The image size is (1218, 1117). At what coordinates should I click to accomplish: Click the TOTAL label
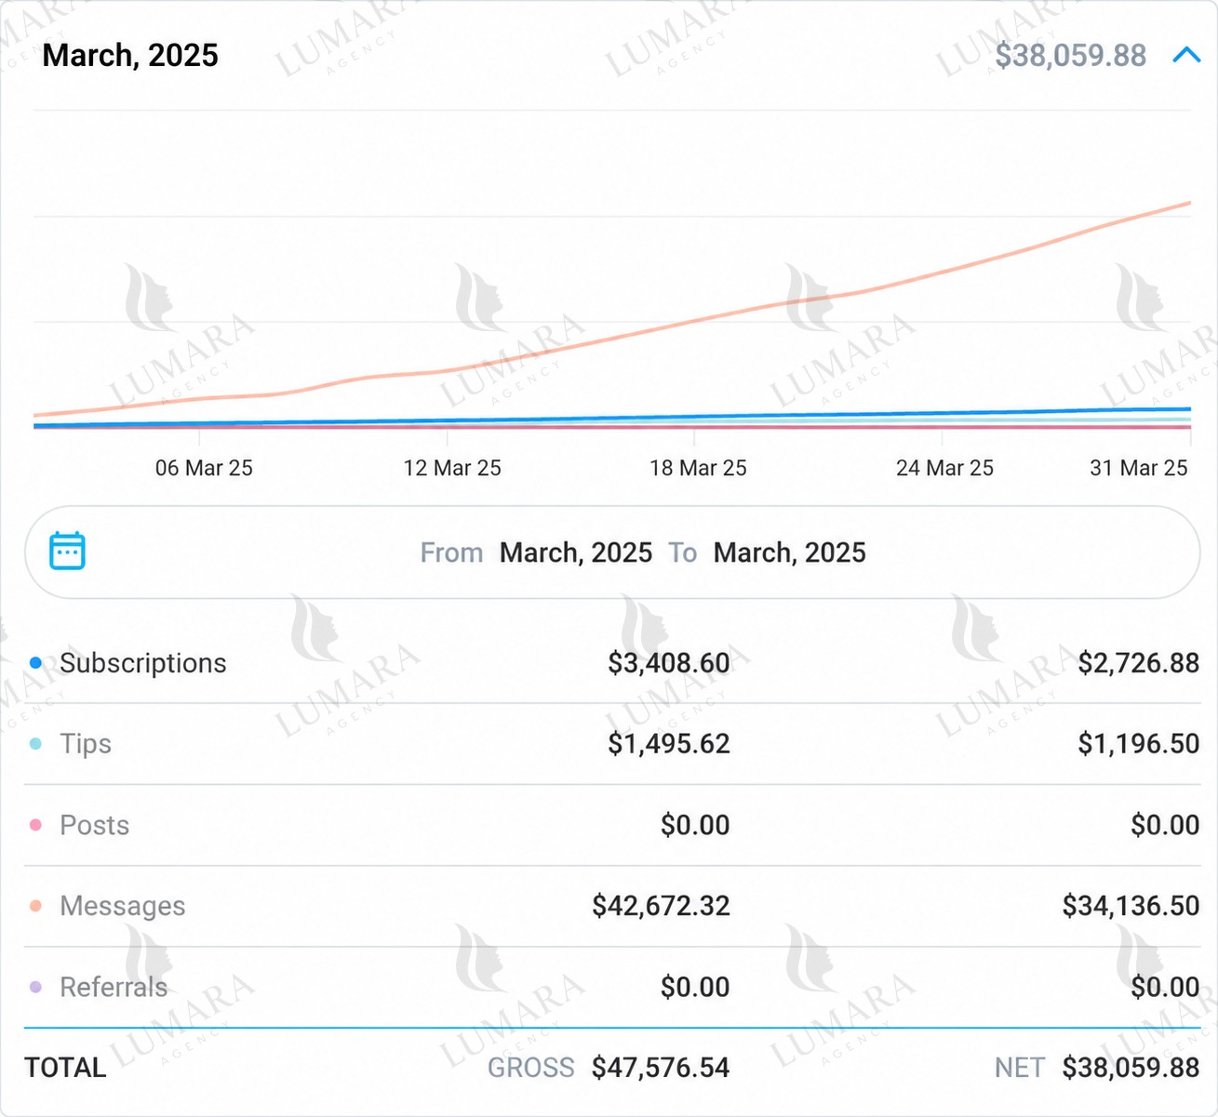pos(65,1068)
